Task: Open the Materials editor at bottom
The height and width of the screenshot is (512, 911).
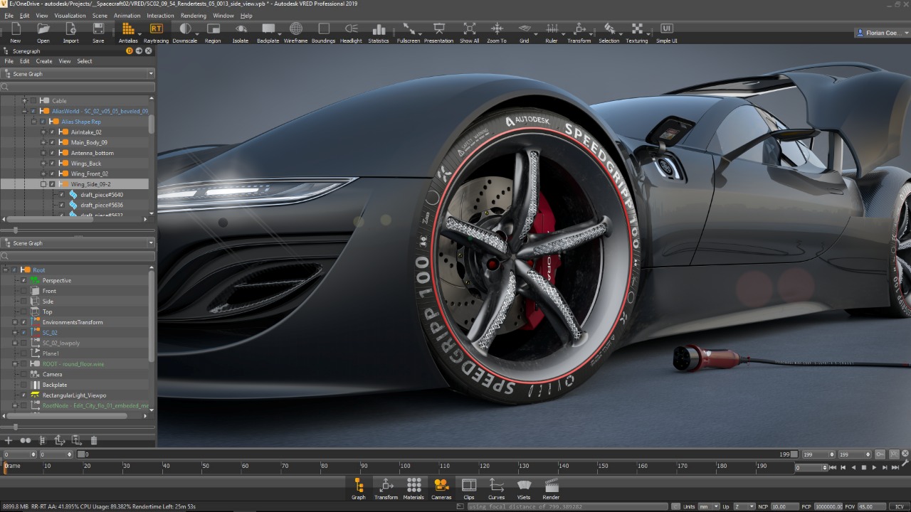Action: (x=414, y=489)
